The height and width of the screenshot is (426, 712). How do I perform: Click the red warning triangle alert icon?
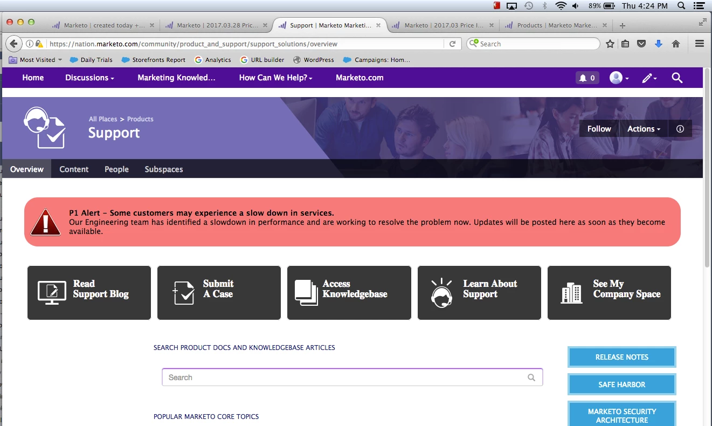click(46, 222)
